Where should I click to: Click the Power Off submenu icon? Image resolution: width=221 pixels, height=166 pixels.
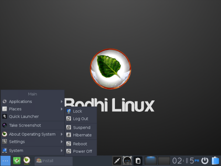(69, 151)
